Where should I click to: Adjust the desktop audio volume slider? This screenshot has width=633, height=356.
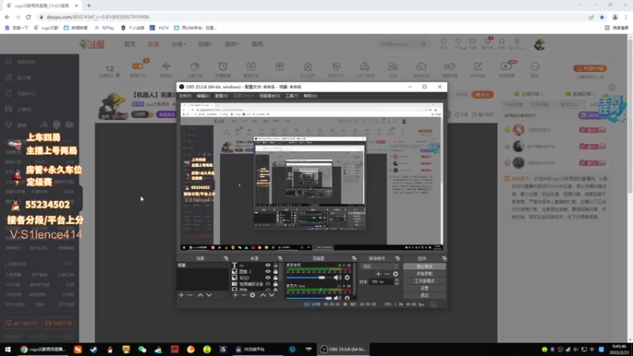pos(309,278)
